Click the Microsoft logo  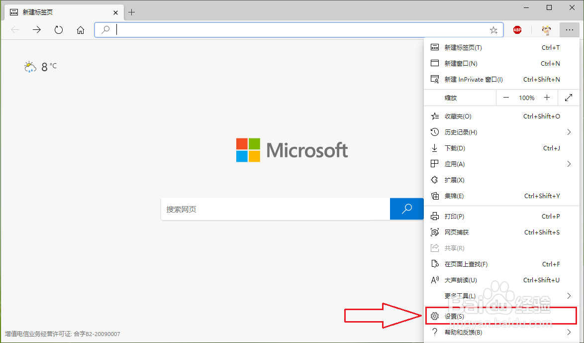coord(292,150)
